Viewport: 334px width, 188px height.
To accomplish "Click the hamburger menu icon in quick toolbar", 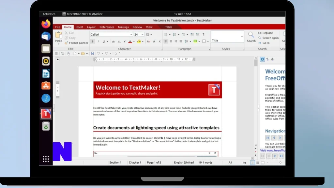I will (x=56, y=54).
